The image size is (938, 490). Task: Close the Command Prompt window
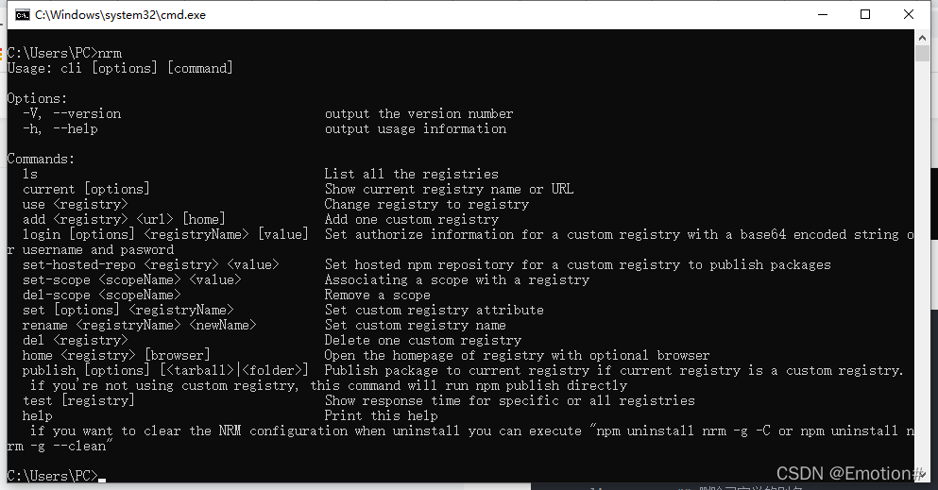pyautogui.click(x=908, y=14)
